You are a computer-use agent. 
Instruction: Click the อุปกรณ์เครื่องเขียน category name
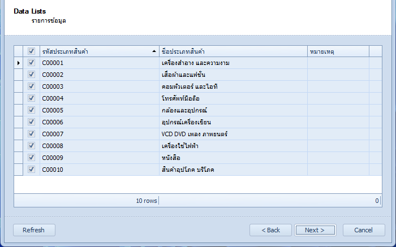186,122
